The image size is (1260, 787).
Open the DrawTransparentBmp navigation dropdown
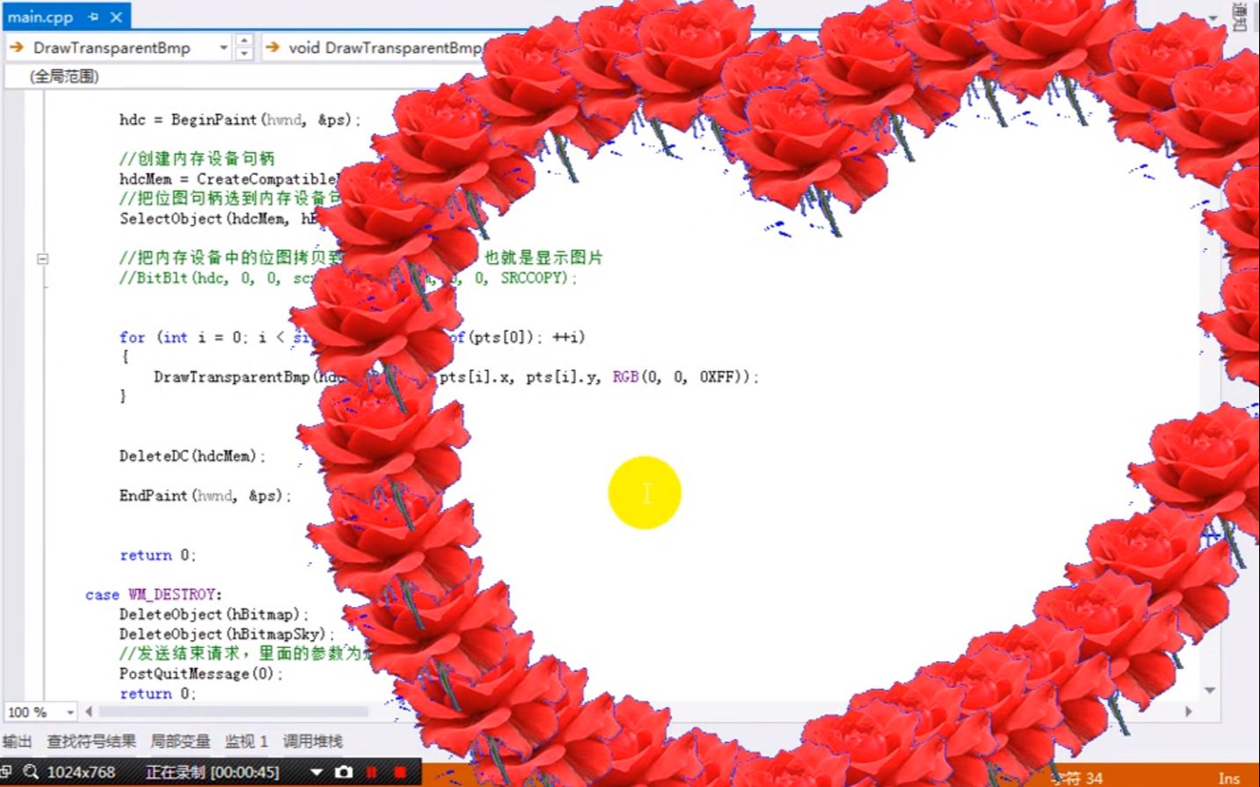[223, 47]
